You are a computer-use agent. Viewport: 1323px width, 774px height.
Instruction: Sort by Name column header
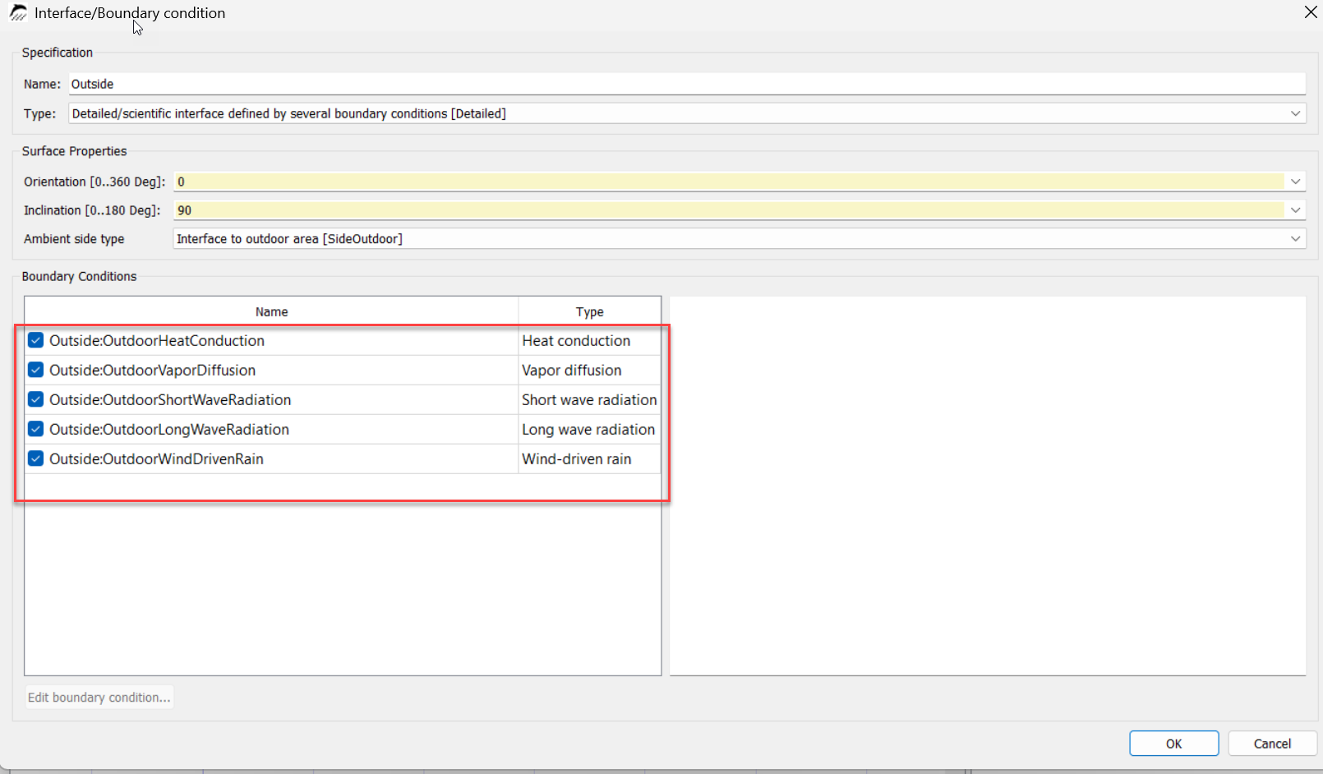point(271,311)
